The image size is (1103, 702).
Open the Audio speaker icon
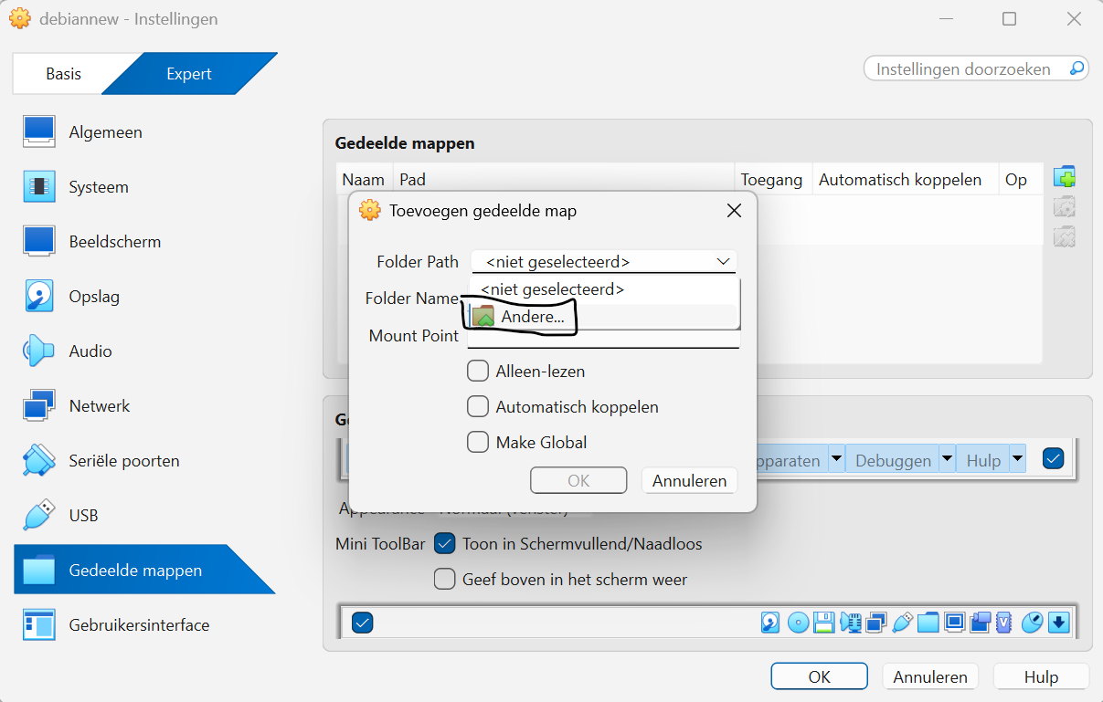(x=39, y=351)
